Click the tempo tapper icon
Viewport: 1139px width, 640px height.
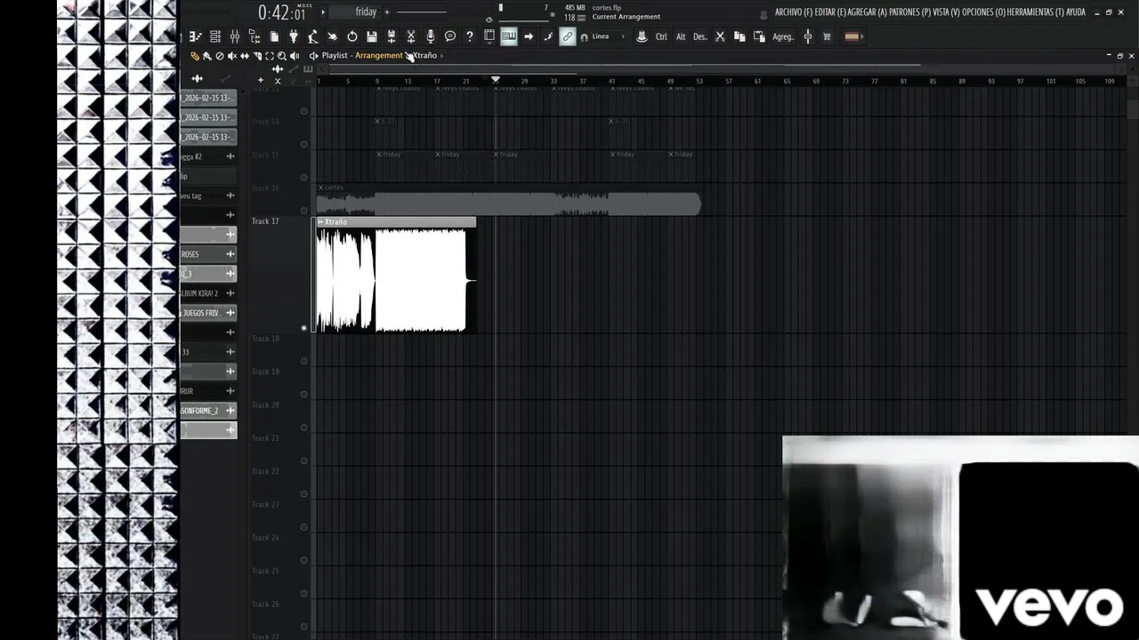click(313, 36)
